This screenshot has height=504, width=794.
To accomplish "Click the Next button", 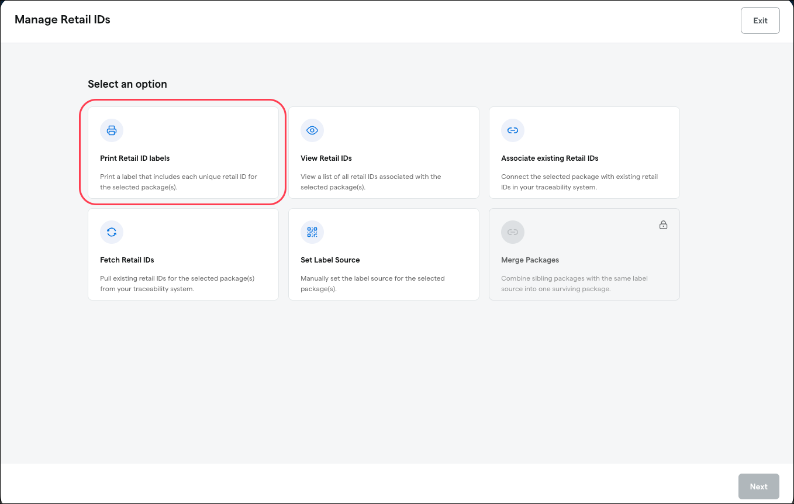I will click(x=759, y=486).
